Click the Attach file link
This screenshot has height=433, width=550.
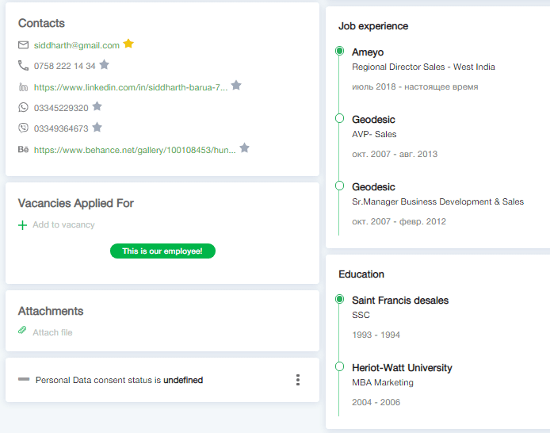click(52, 332)
